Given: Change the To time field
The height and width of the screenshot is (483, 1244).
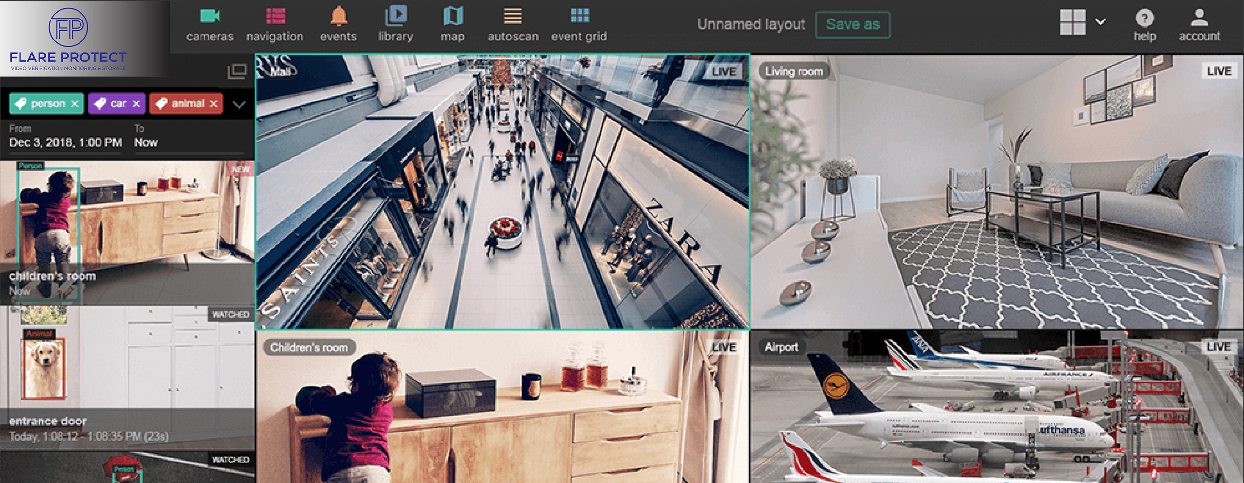Looking at the screenshot, I should [146, 142].
